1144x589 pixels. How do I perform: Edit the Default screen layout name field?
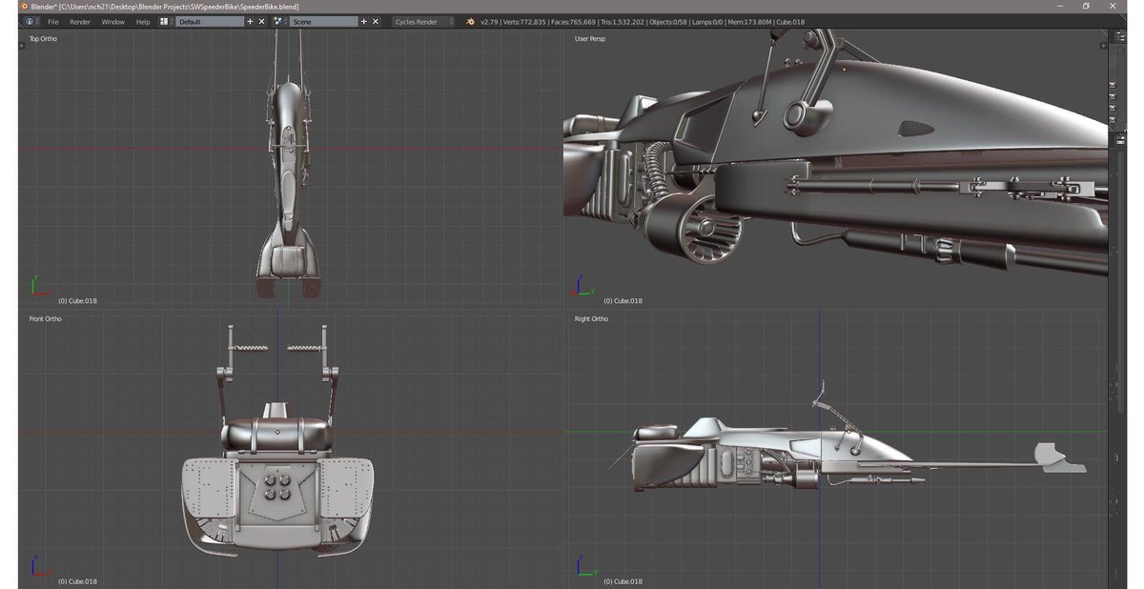[211, 21]
